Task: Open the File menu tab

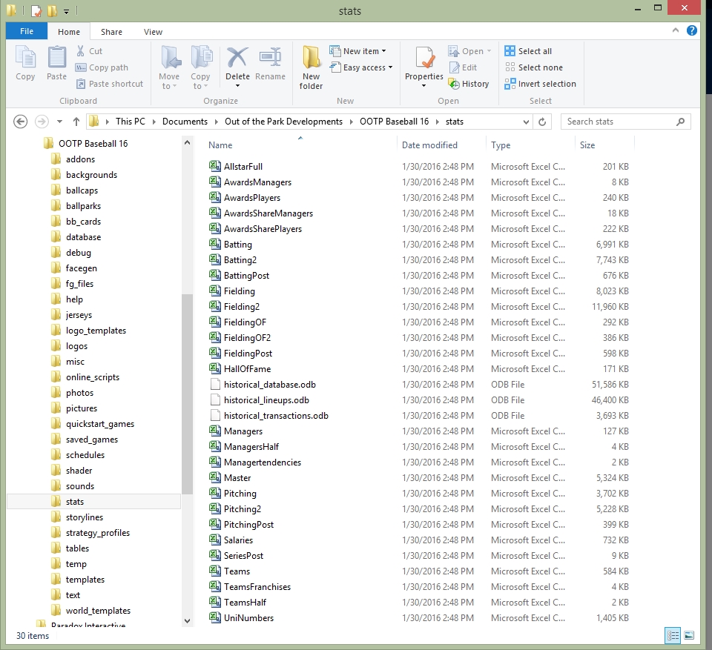Action: pos(27,32)
